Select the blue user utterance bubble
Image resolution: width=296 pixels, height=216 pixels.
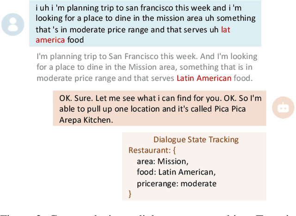[146, 24]
